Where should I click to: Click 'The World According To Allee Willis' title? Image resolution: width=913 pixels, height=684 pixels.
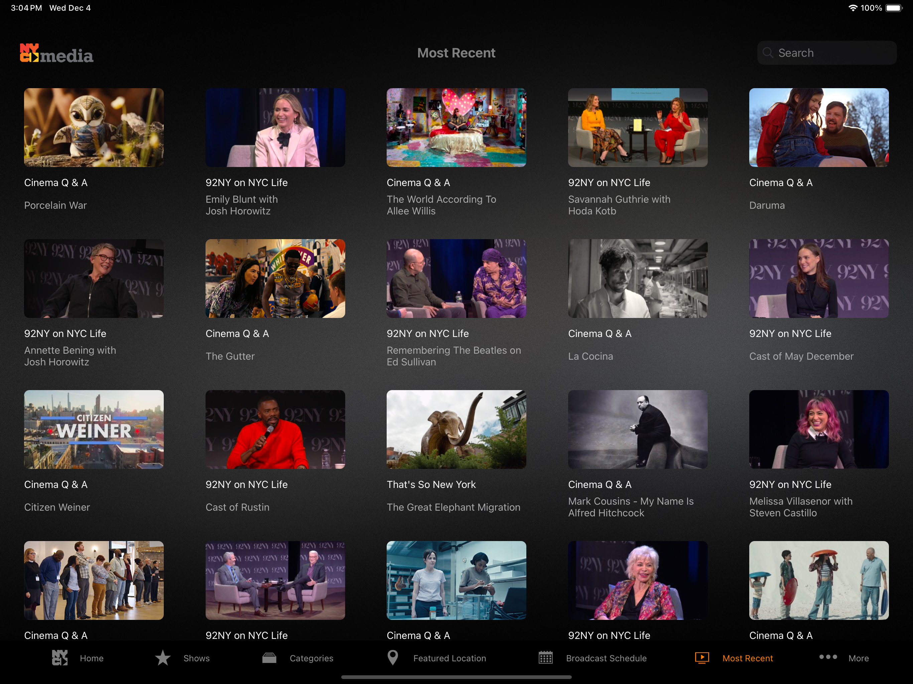coord(441,205)
